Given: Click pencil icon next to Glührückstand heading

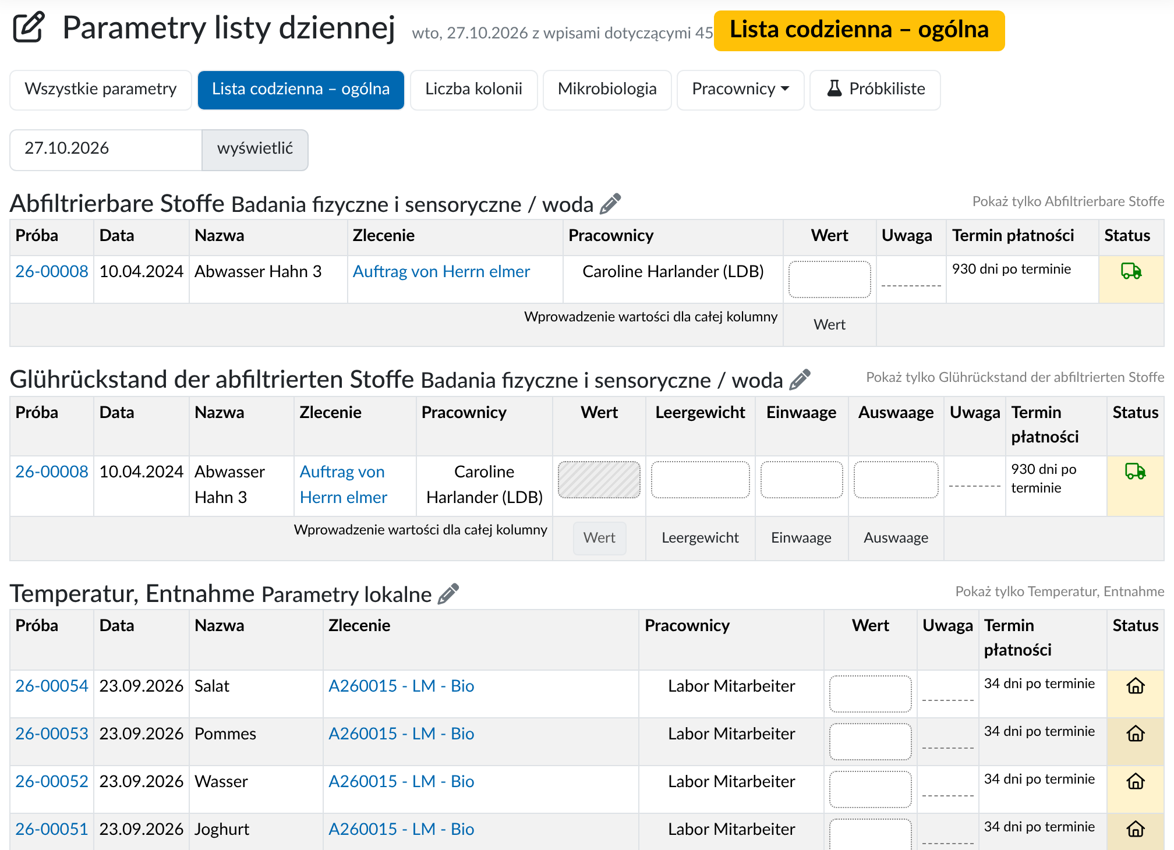Looking at the screenshot, I should (800, 380).
